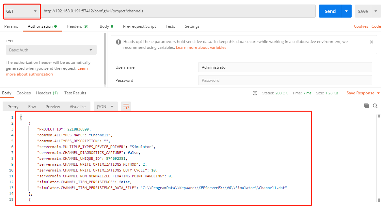
Task: Click line number 13 in gutter
Action: click(11, 188)
